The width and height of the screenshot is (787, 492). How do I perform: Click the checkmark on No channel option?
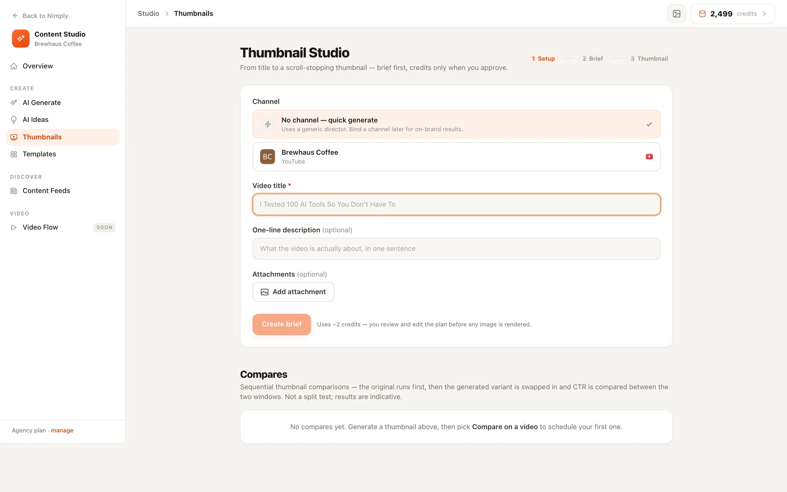[649, 124]
